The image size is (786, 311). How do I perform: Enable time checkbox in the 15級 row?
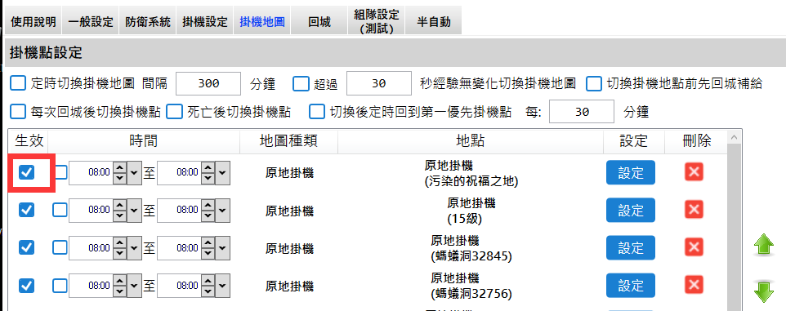[x=60, y=210]
